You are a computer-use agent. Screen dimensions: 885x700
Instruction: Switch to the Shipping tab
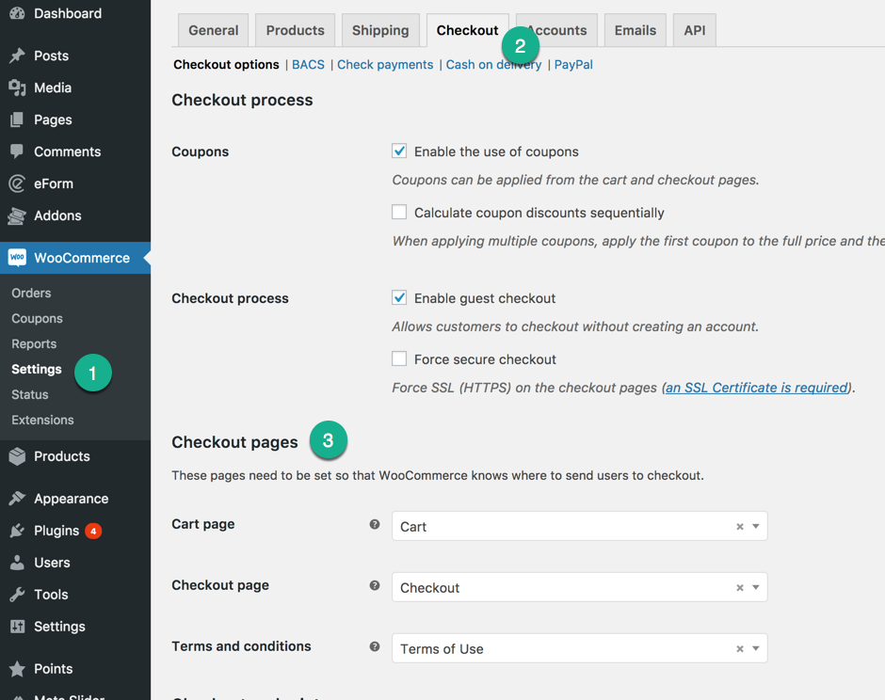click(380, 30)
